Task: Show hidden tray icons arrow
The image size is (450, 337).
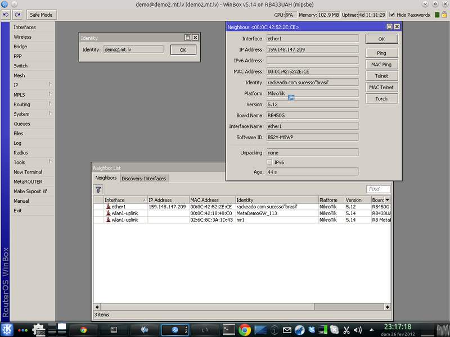Action: [371, 330]
